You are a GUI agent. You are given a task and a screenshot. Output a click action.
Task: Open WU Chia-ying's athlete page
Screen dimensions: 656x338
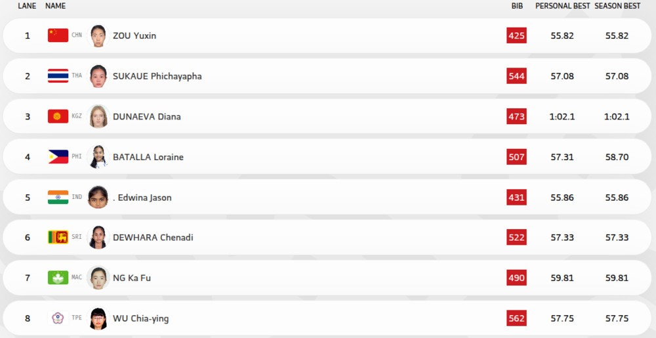point(141,318)
